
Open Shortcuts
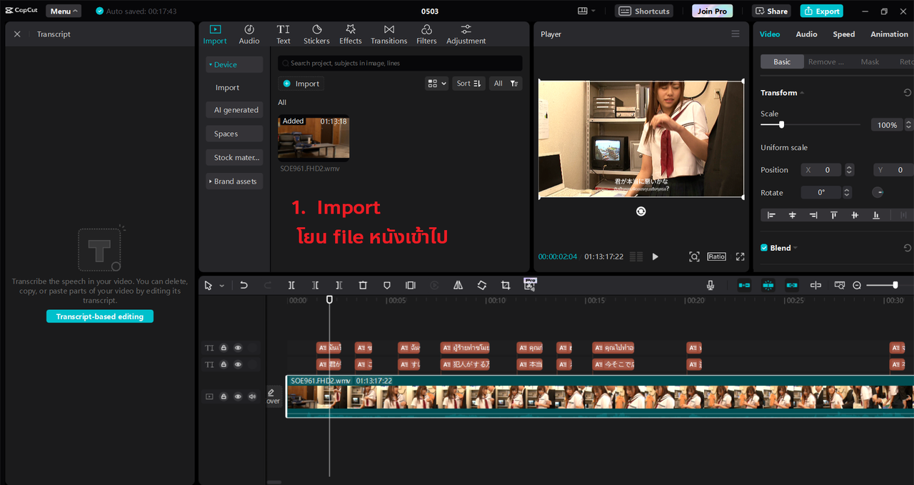[x=645, y=11]
